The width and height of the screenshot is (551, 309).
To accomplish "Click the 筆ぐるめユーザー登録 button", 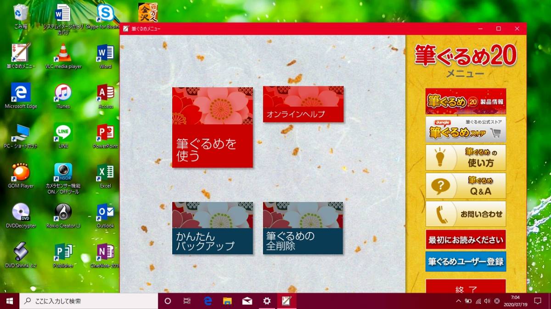I will tap(466, 261).
